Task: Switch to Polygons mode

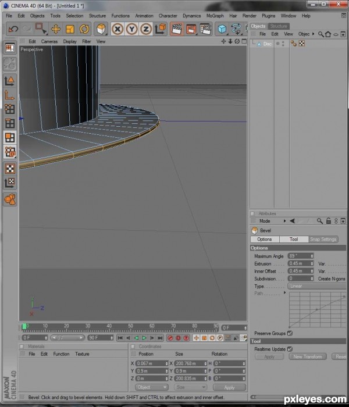Action: coord(10,138)
